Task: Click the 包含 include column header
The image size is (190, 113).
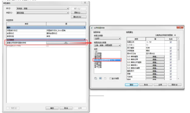Action: (171, 39)
